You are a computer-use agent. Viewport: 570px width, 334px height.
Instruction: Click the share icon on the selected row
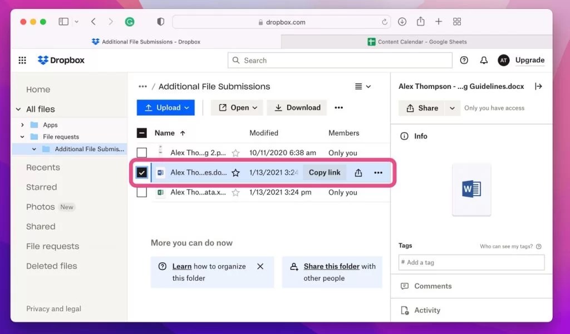pos(358,172)
